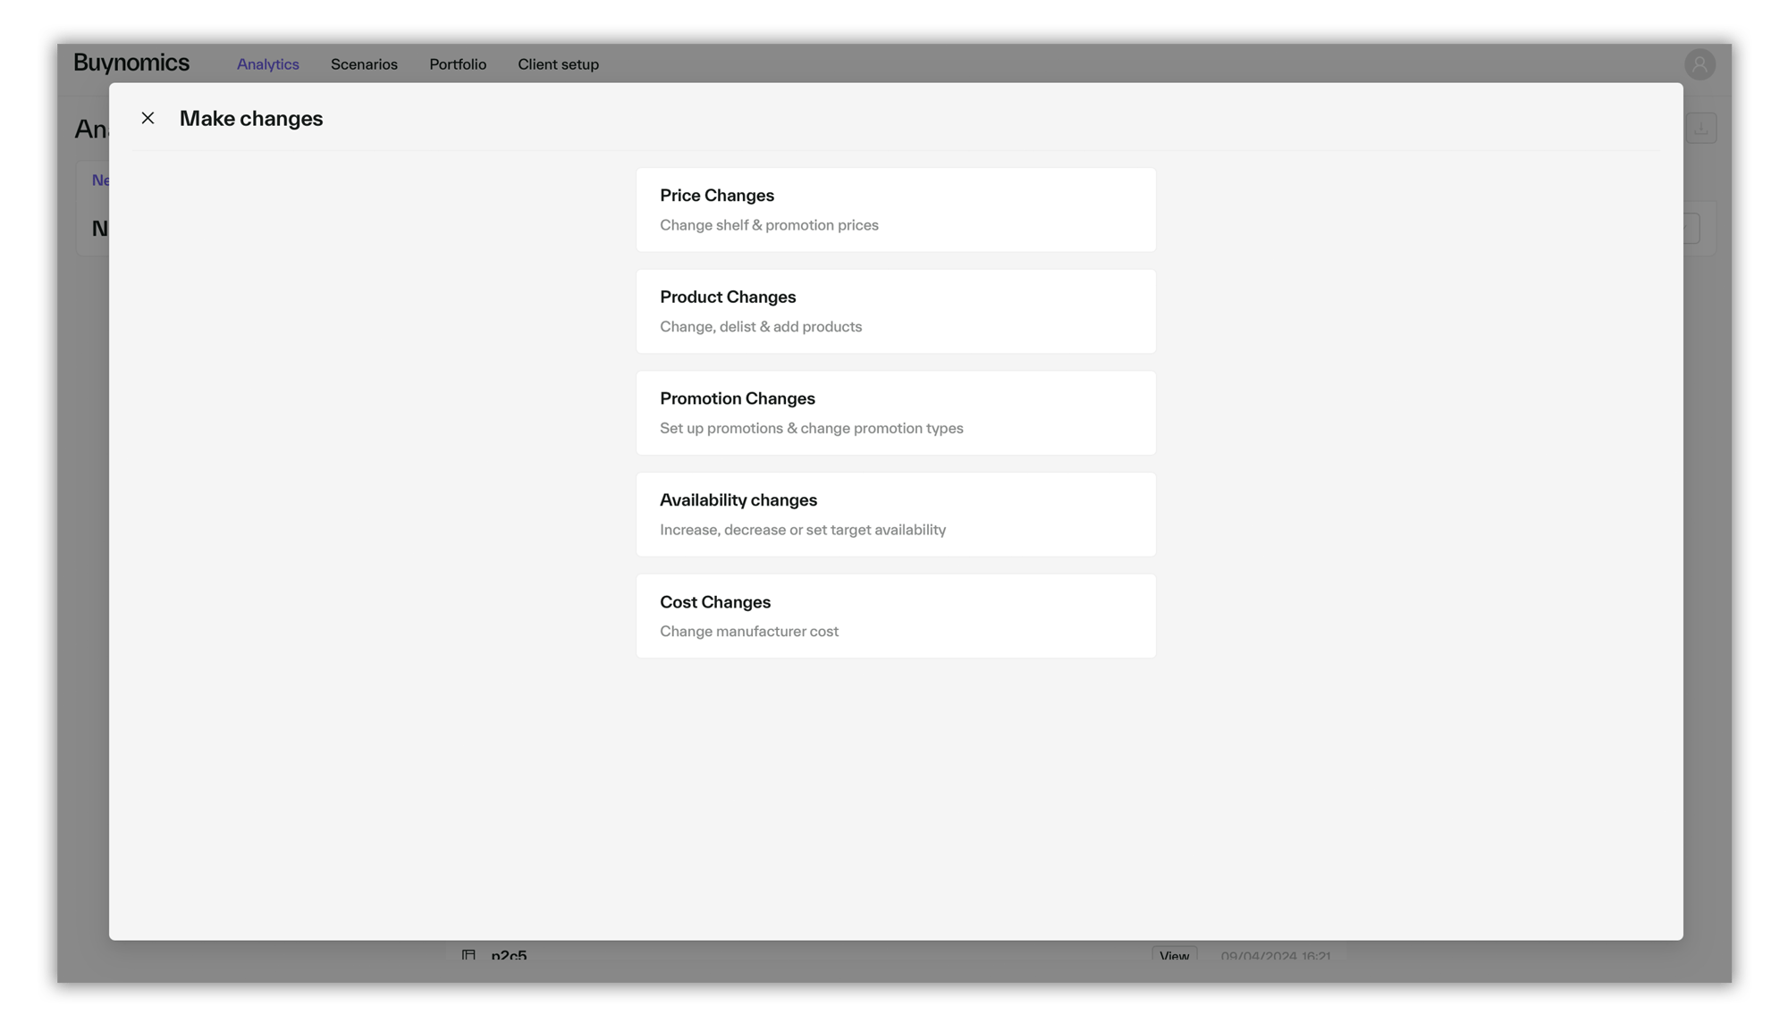Open Availability changes
This screenshot has height=1031, width=1788.
coord(896,515)
